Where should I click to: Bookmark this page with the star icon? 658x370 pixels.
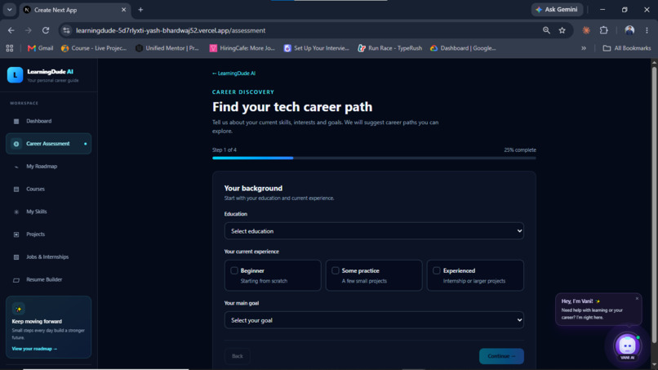click(x=562, y=30)
